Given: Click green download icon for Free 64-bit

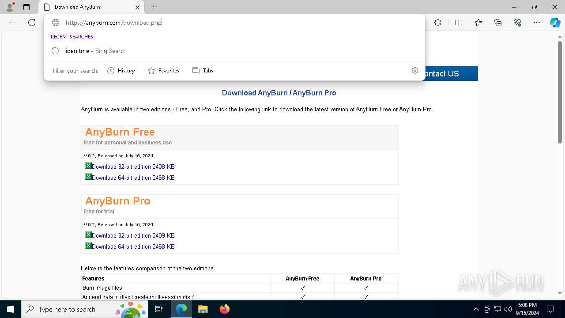Looking at the screenshot, I should coord(88,177).
